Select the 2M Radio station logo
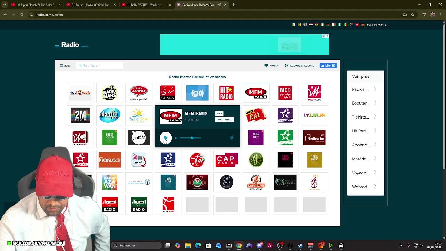446x251 pixels. pyautogui.click(x=80, y=115)
